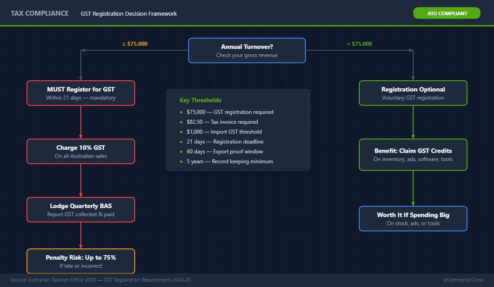494x287 pixels.
Task: Click the < $75,000 branch label
Action: click(359, 44)
